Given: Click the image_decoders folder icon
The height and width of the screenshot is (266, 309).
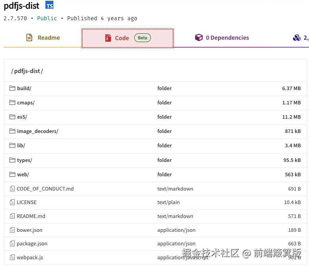Looking at the screenshot, I should [12, 131].
